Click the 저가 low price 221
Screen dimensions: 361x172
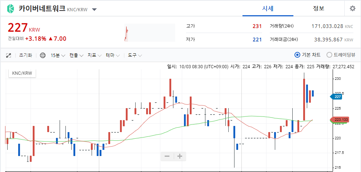[257, 40]
